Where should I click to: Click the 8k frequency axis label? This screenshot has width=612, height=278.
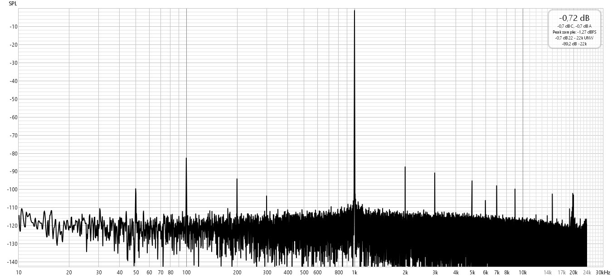[507, 273]
